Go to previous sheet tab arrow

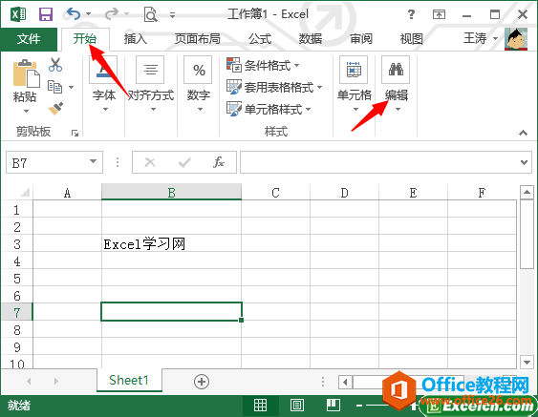click(29, 381)
